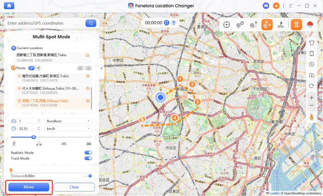Open the Leaflet attribution link
This screenshot has width=323, height=196.
click(x=274, y=193)
